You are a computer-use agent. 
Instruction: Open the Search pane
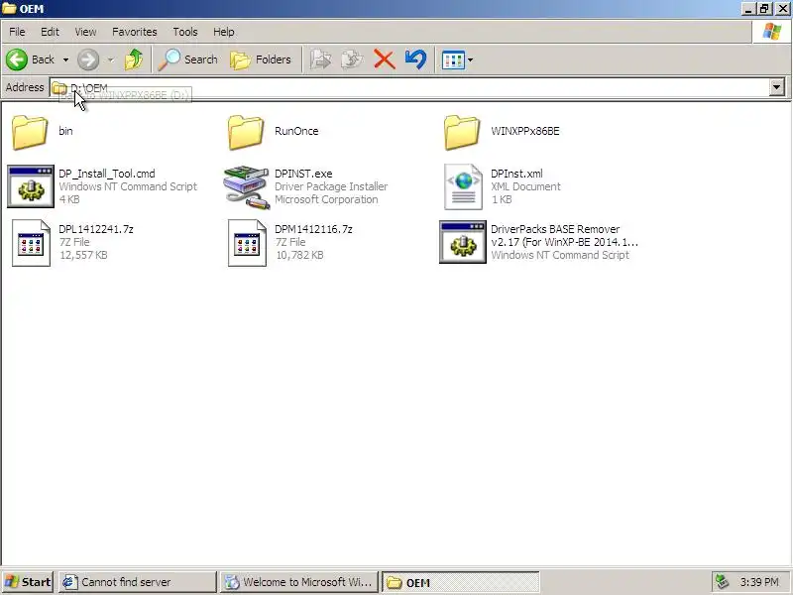coord(187,59)
